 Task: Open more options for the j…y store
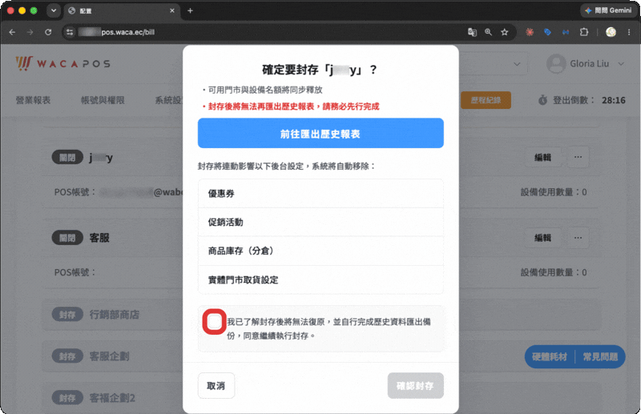(x=578, y=157)
